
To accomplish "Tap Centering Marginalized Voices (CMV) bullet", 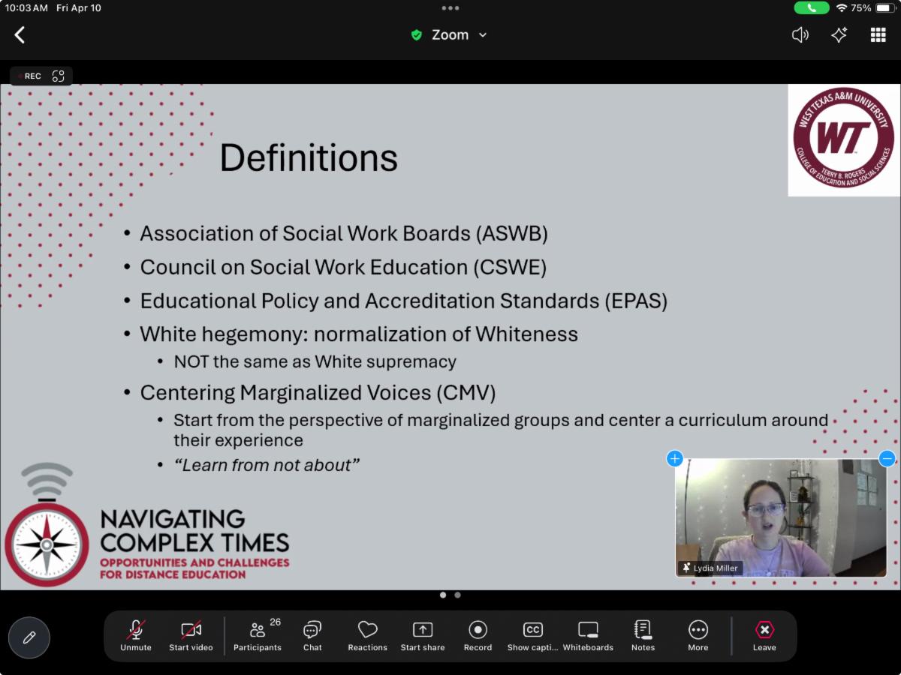I will pos(318,392).
